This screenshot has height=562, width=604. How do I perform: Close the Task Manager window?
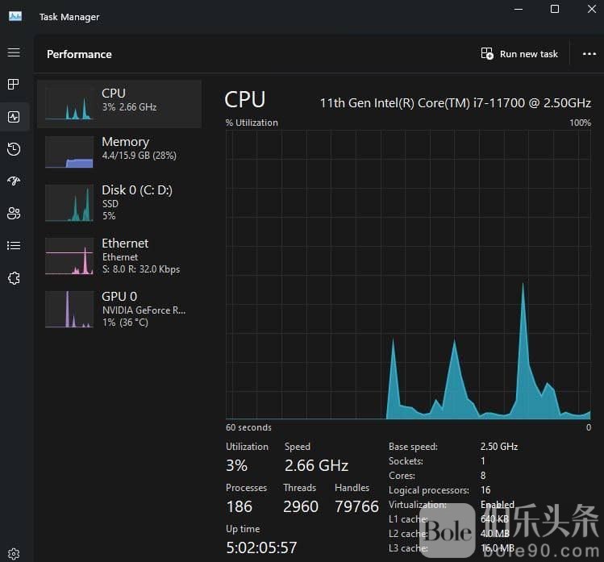[592, 9]
